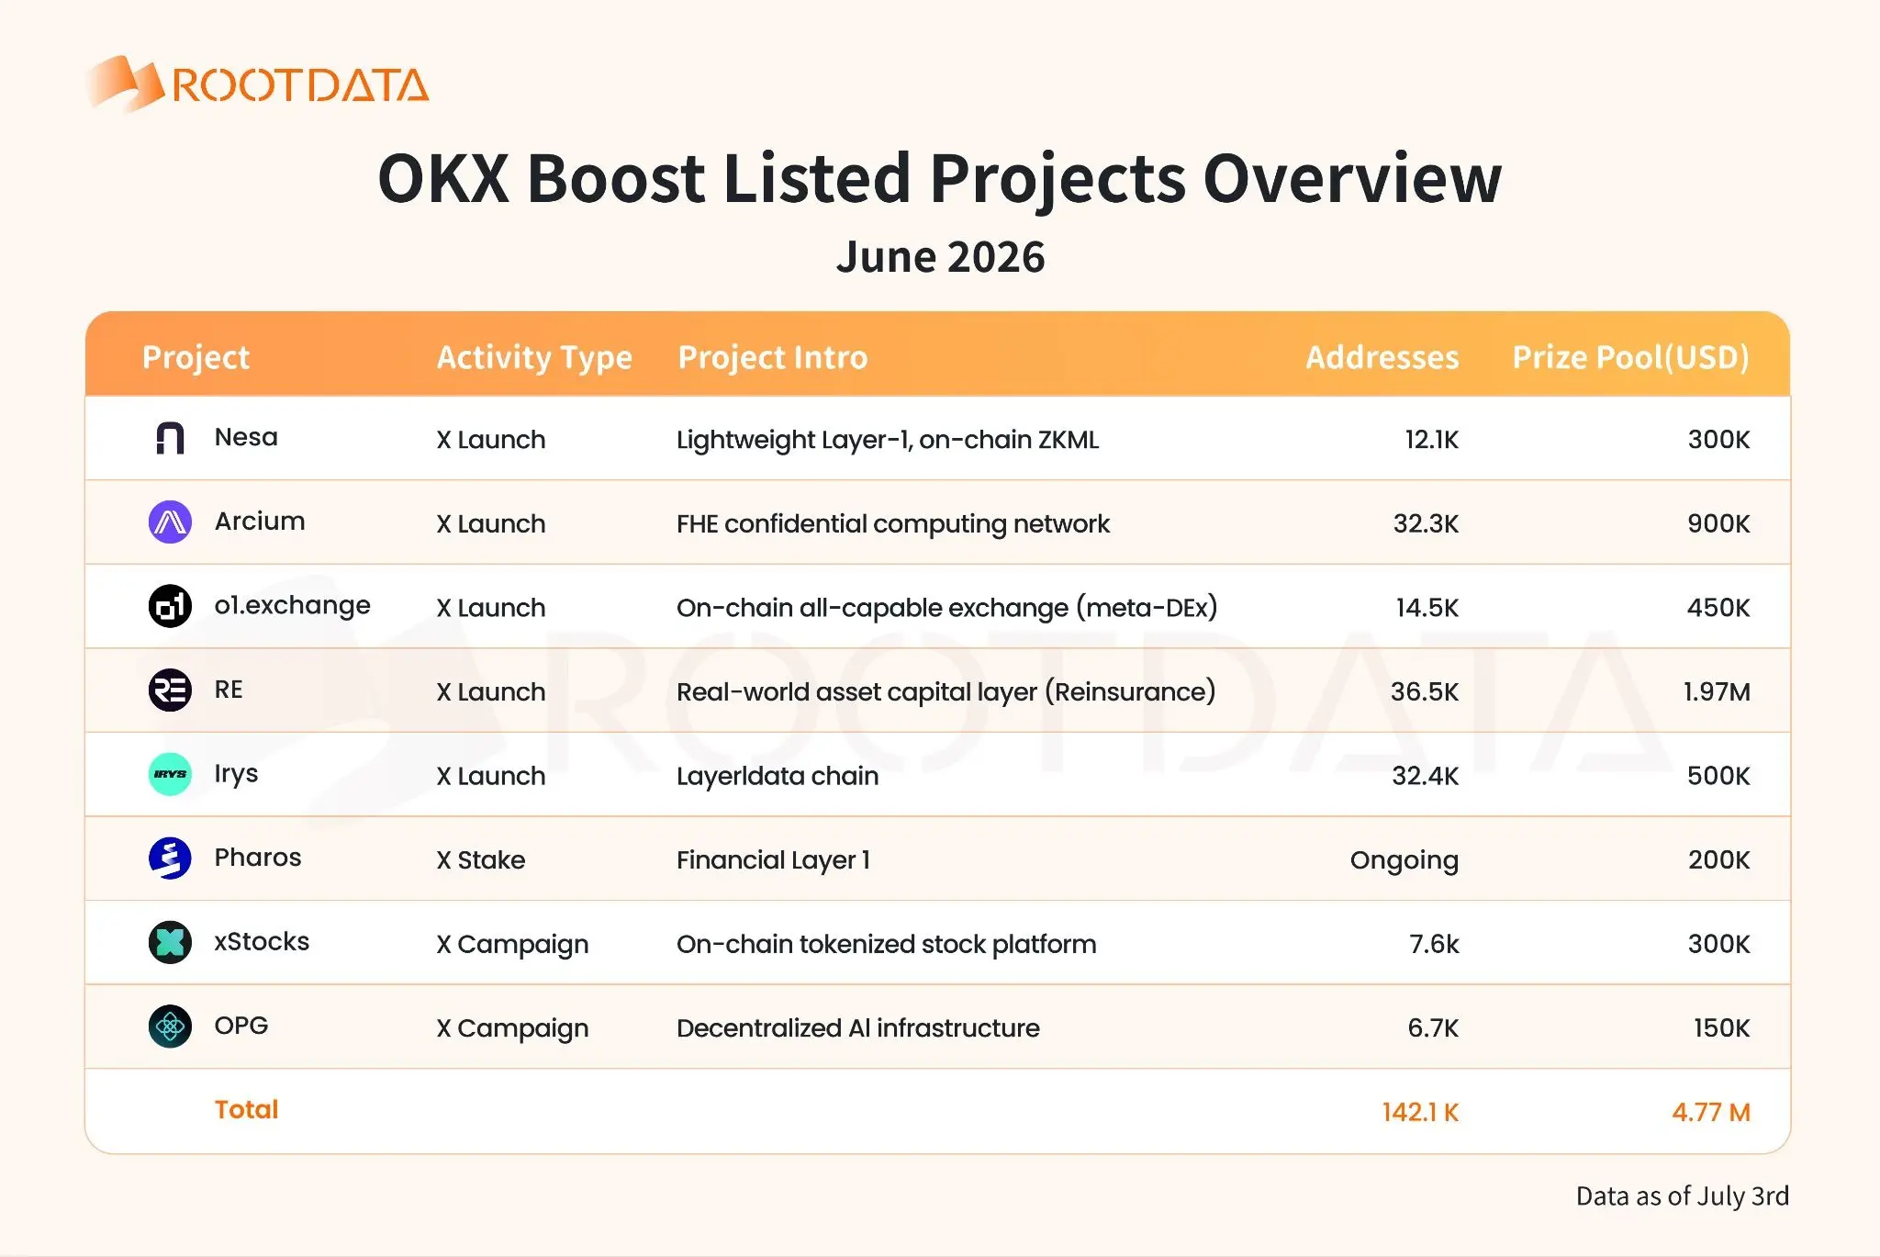
Task: Click the 900K prize pool value
Action: 1718,524
